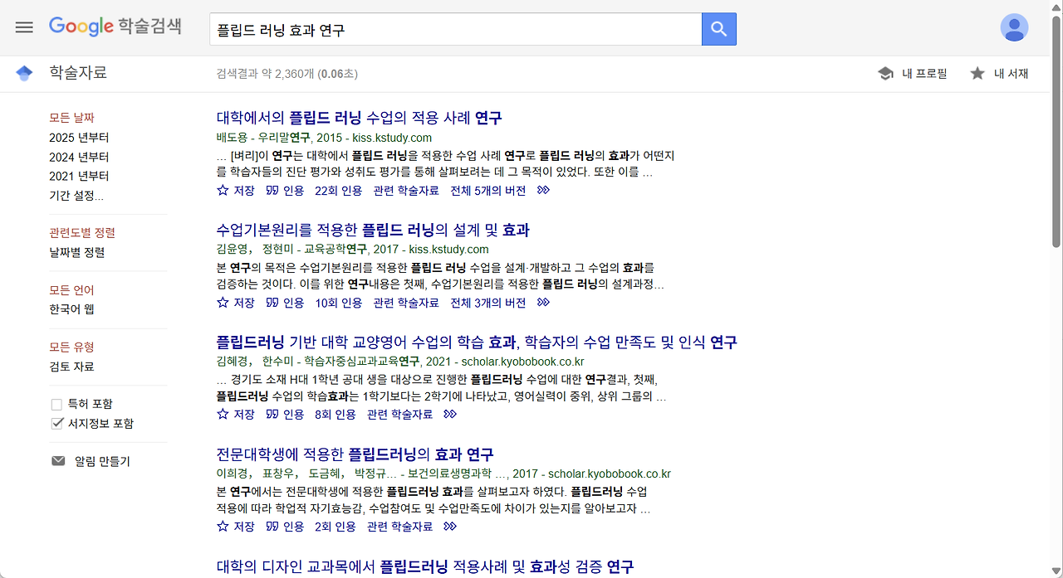
Task: Open 관련 학술자료 for 김혜경 result
Action: point(400,414)
